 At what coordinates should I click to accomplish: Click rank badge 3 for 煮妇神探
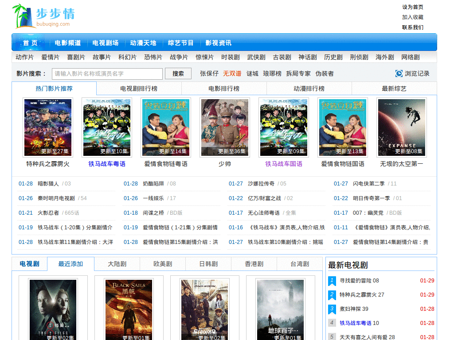332,309
